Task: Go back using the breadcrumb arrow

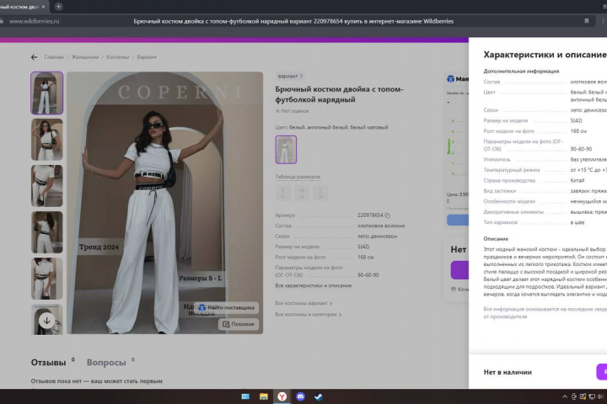Action: (34, 57)
